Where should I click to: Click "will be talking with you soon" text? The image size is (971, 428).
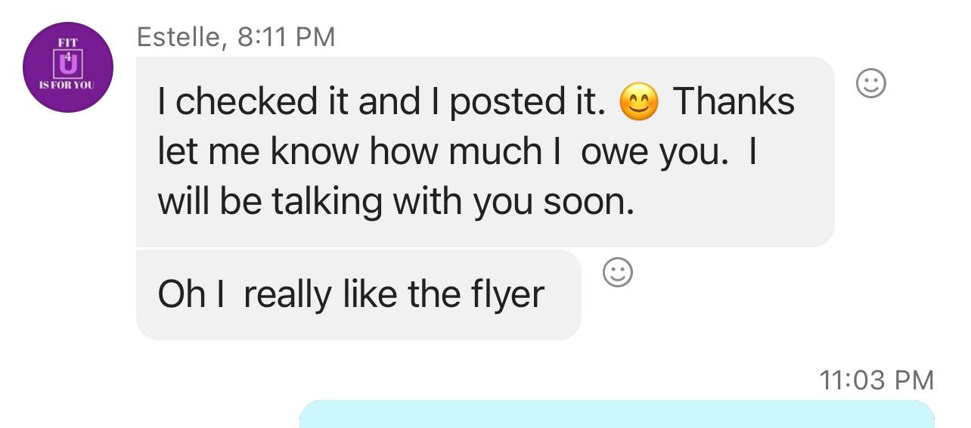tap(395, 203)
